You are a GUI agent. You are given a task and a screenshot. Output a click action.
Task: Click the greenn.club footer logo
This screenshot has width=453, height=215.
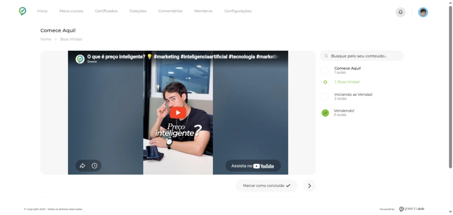[x=412, y=209]
